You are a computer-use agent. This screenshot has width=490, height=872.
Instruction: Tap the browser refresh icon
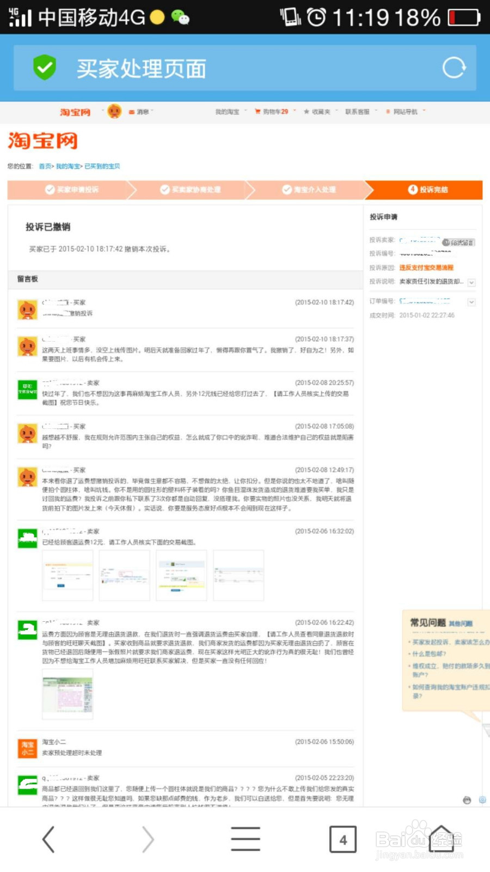[x=454, y=68]
